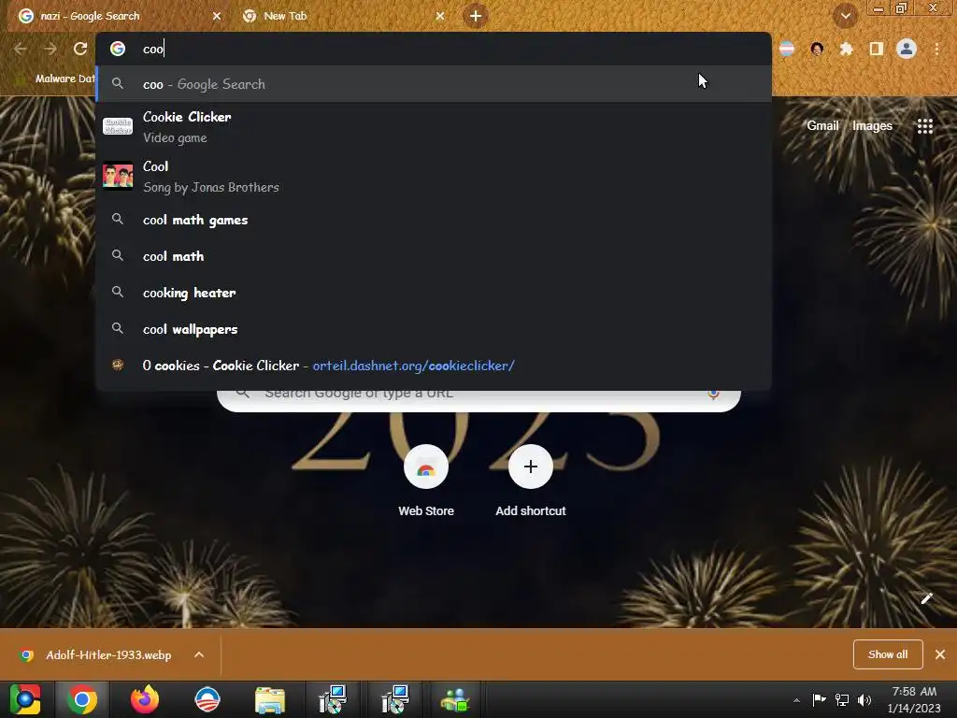Open the tab search dropdown arrow
Viewport: 957px width, 718px height.
tap(845, 16)
